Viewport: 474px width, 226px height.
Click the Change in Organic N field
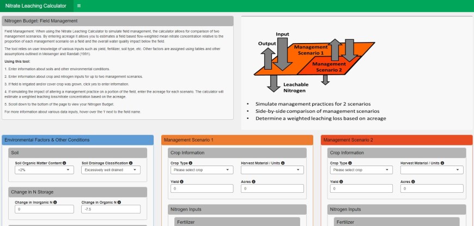click(111, 209)
